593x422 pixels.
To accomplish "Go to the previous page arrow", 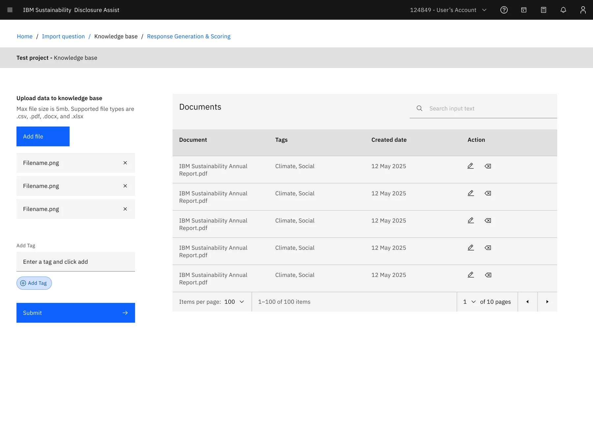I will pos(527,302).
